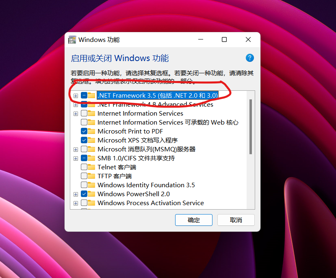This screenshot has height=278, width=336.
Task: Expand the Windows Process Activation Service node
Action: point(76,203)
